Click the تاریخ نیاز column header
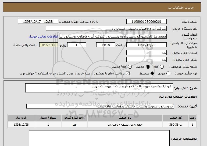This screenshot has height=146, width=207. click(x=21, y=118)
